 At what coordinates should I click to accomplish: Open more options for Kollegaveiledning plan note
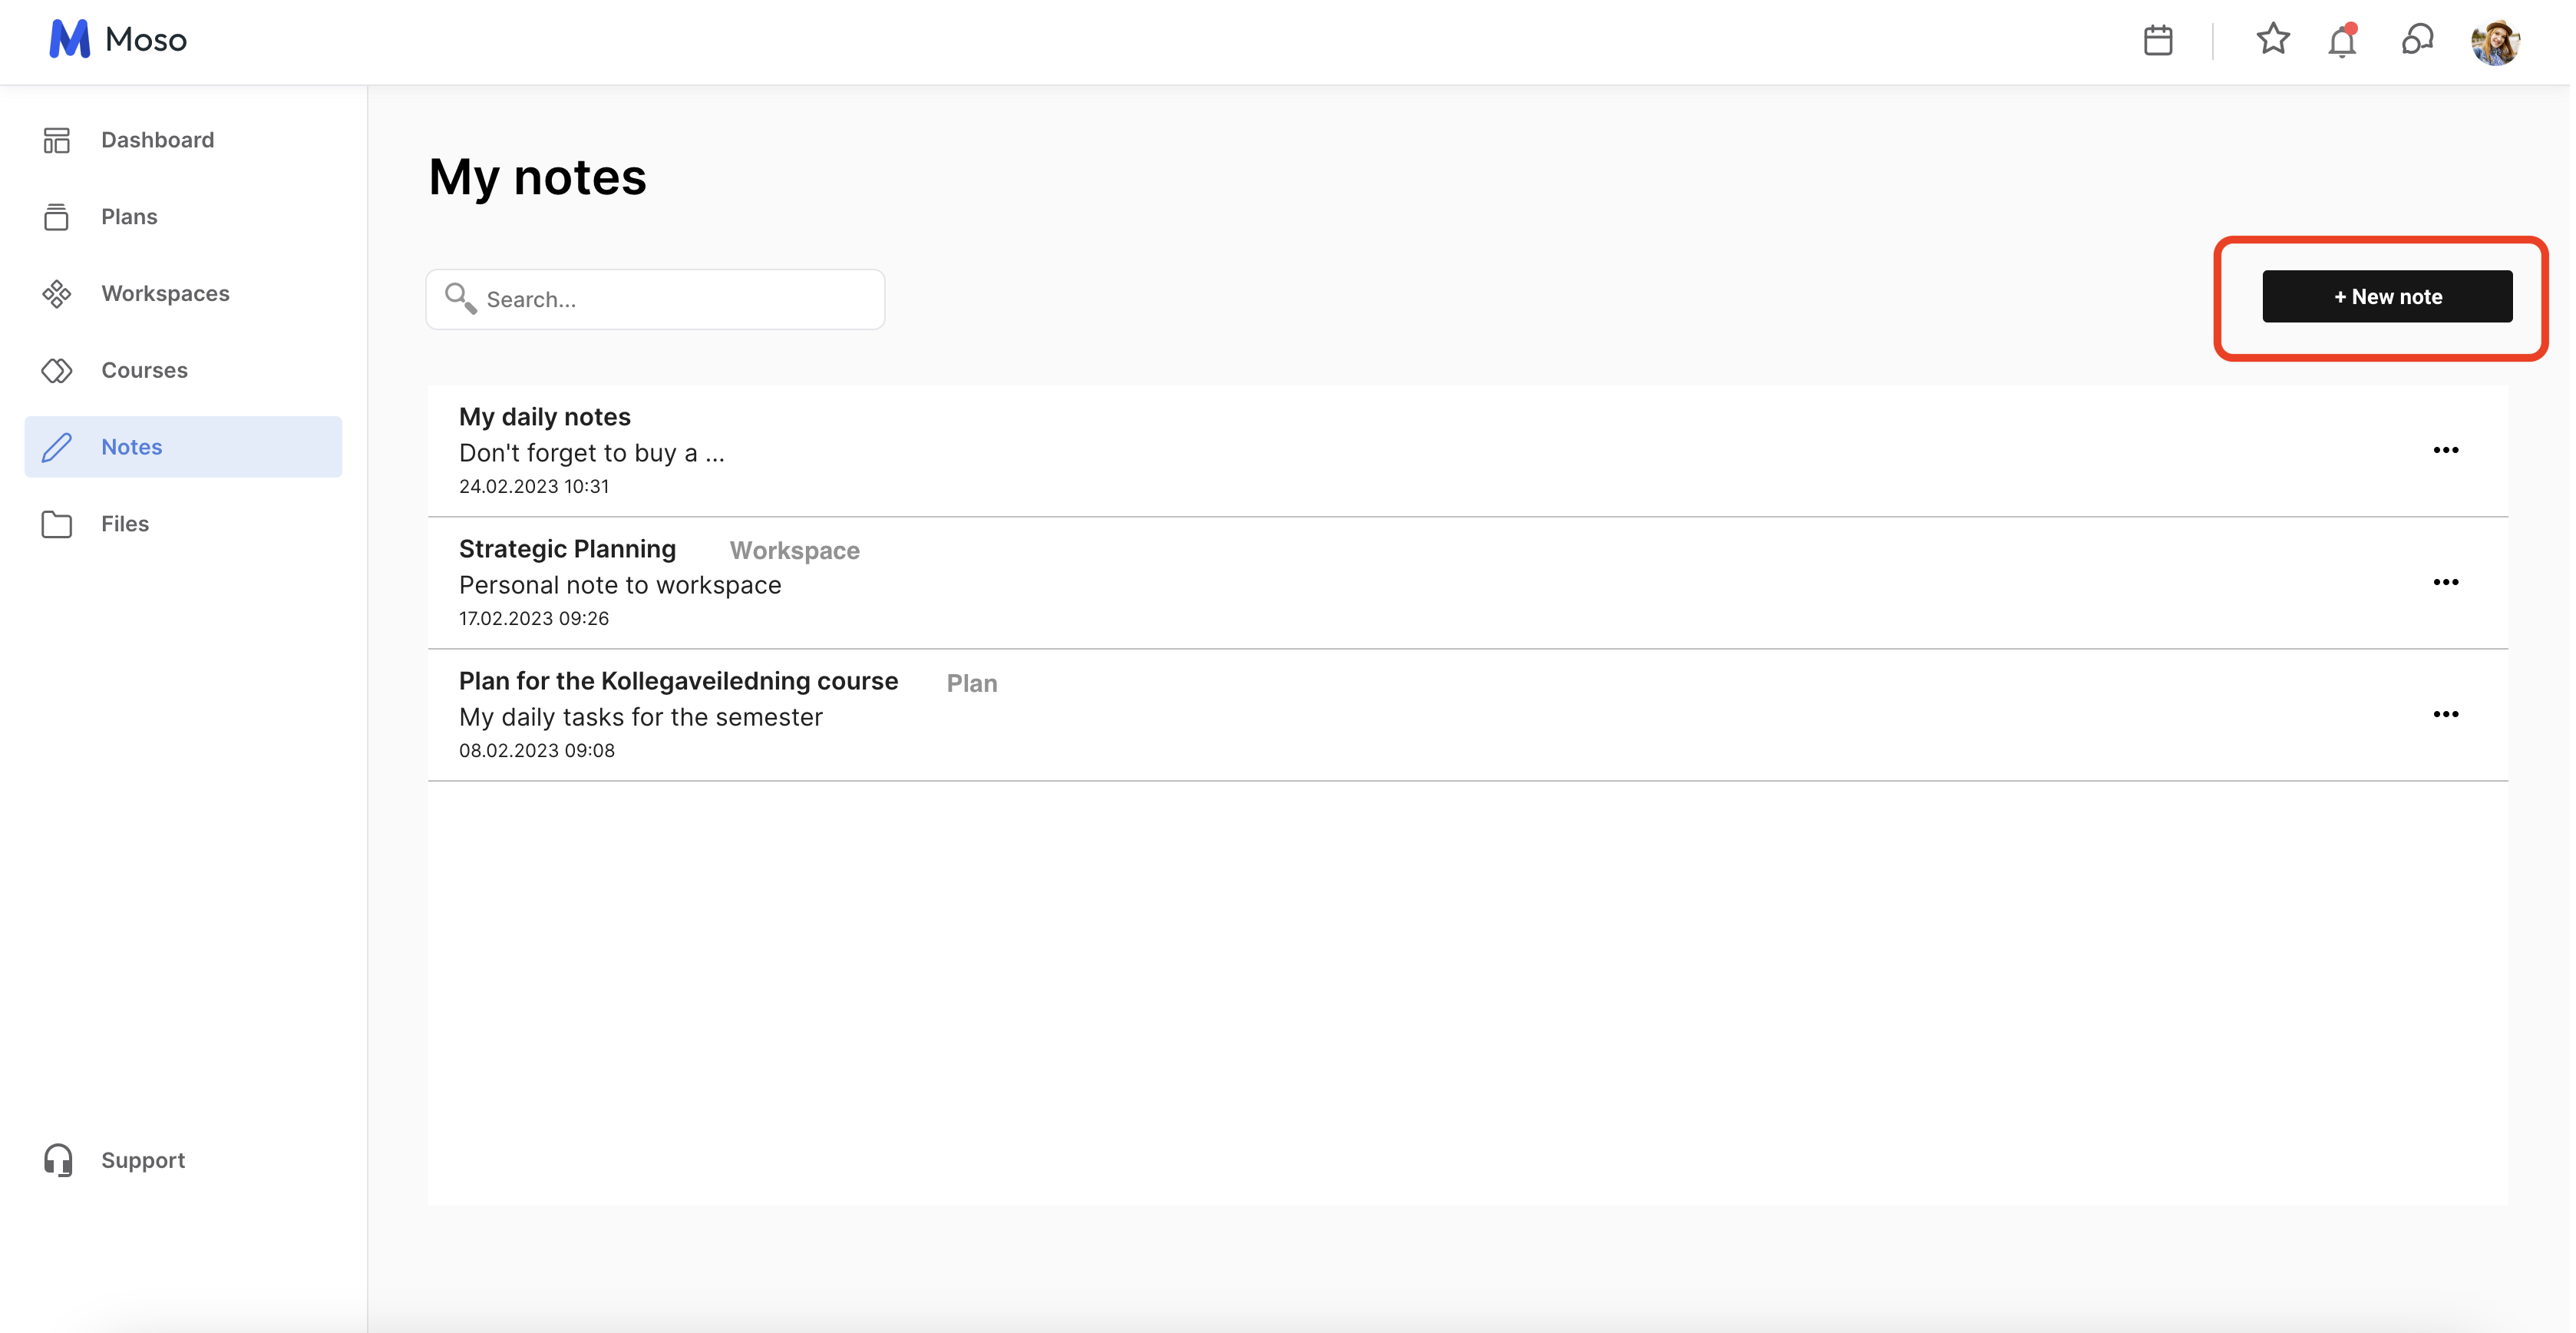(x=2445, y=714)
